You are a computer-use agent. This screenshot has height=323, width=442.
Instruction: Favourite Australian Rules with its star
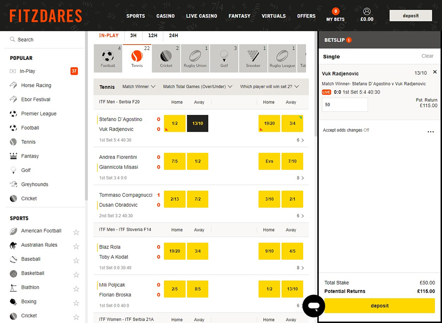tap(76, 246)
